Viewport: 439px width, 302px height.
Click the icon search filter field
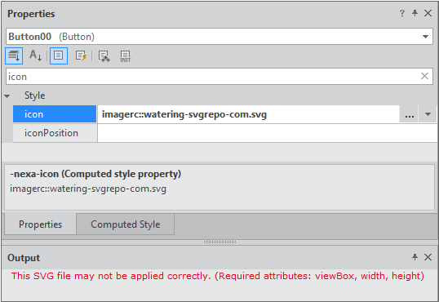tap(213, 76)
